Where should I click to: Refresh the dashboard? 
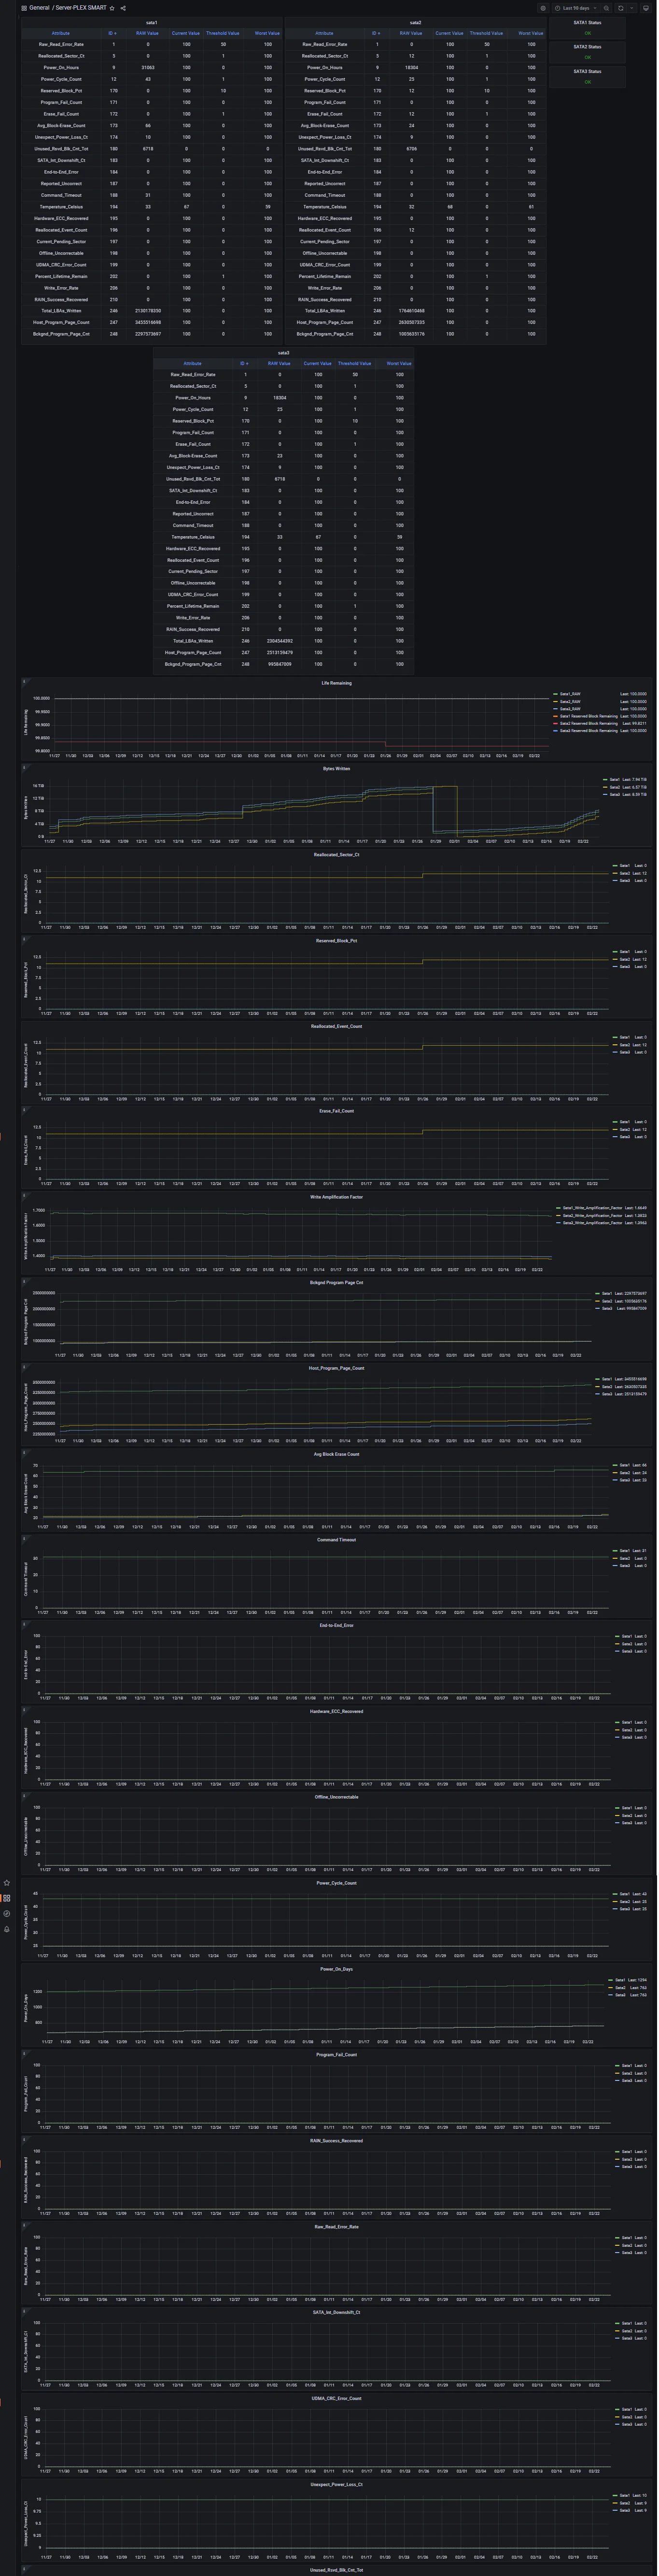620,8
